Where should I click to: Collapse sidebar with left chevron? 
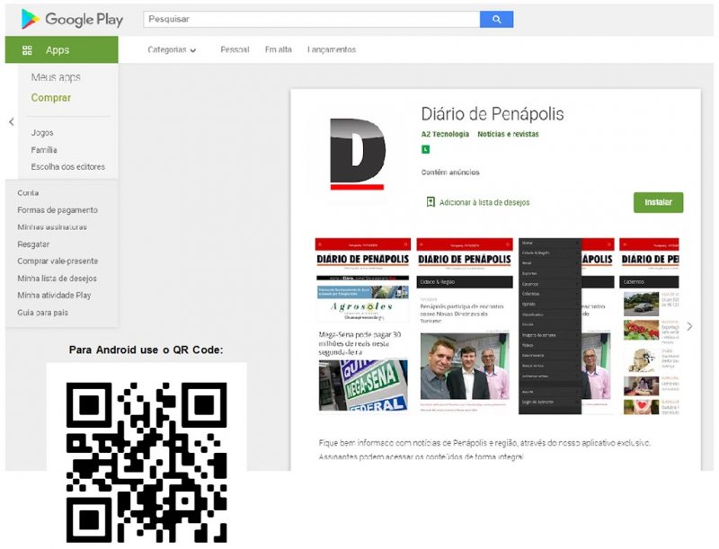tap(12, 122)
